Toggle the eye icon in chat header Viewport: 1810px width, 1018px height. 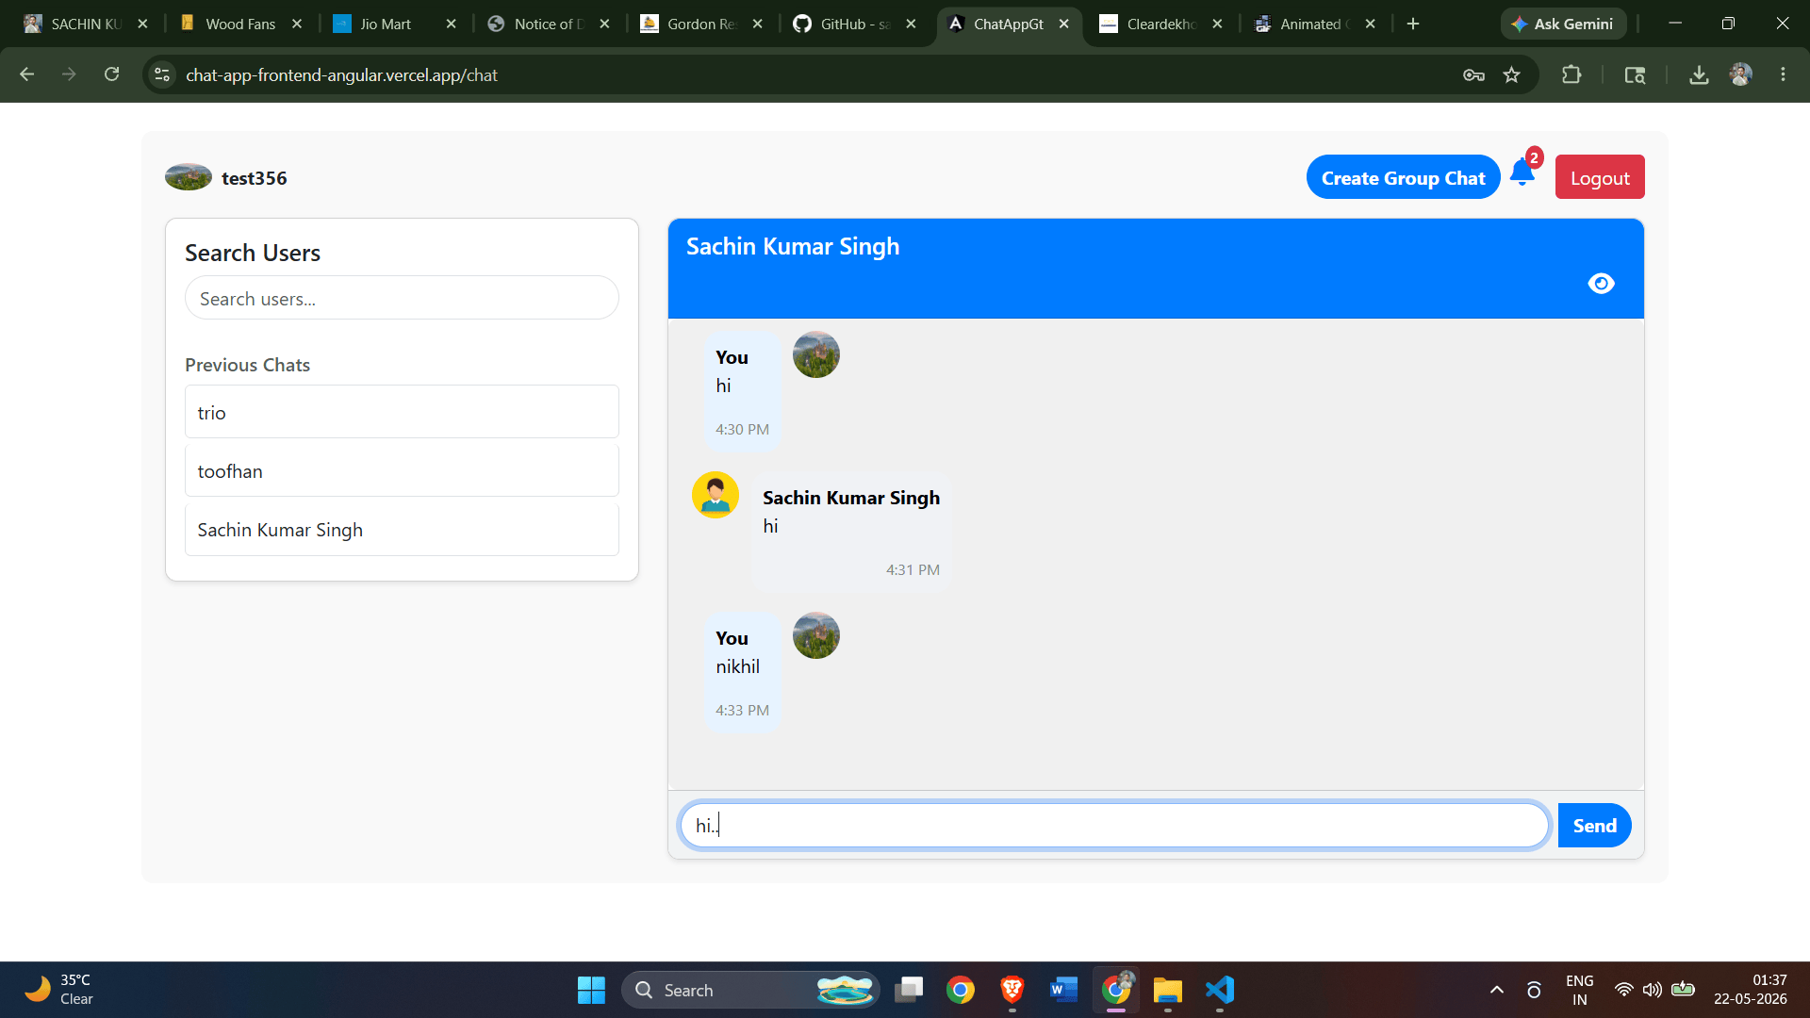1601,284
